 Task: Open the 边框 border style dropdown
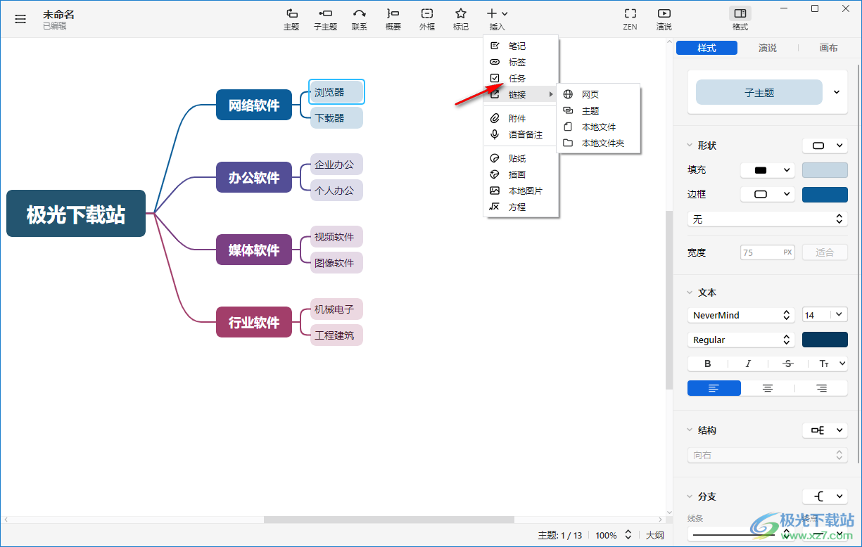point(768,194)
